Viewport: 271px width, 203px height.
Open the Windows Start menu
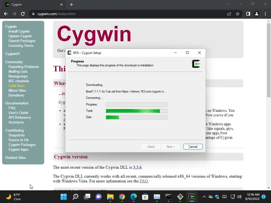click(64, 197)
